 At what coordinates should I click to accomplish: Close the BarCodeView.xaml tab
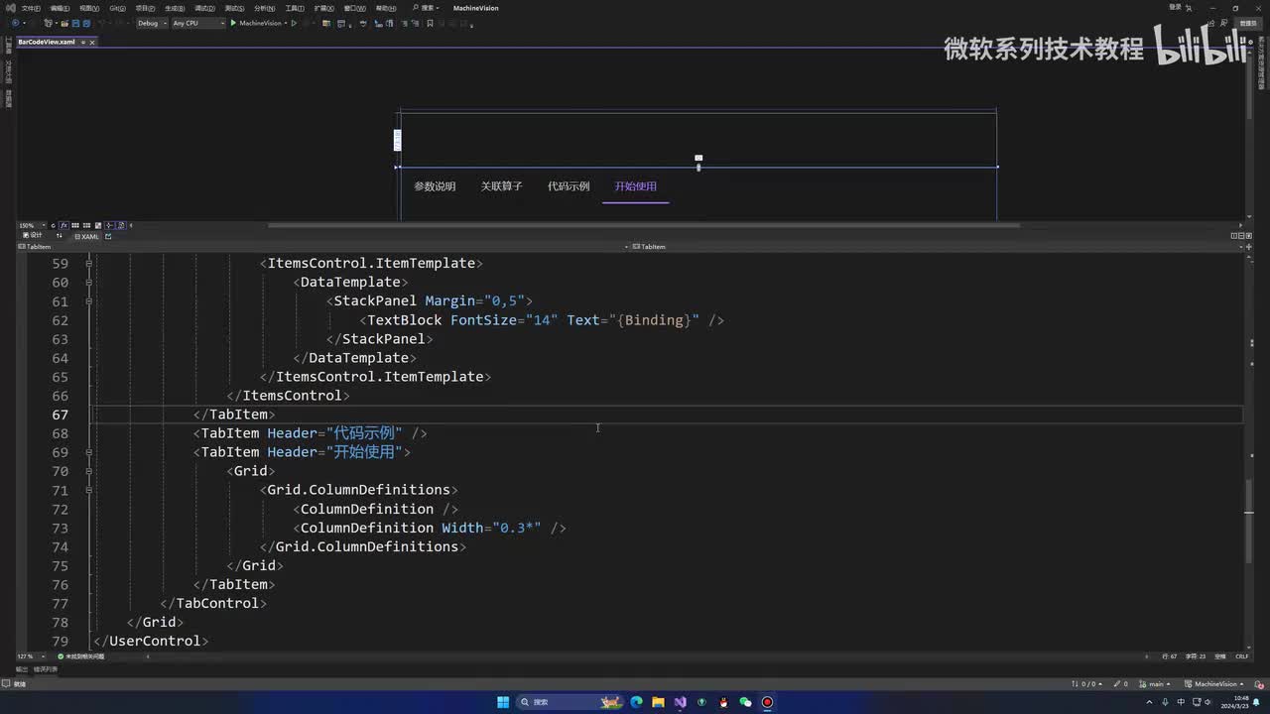(92, 42)
